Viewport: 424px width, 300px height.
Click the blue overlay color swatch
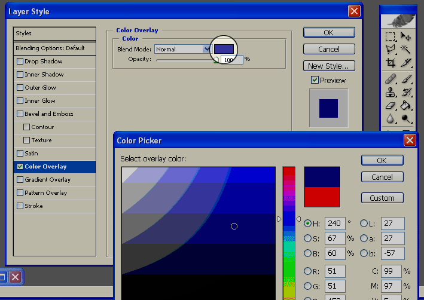click(x=224, y=48)
